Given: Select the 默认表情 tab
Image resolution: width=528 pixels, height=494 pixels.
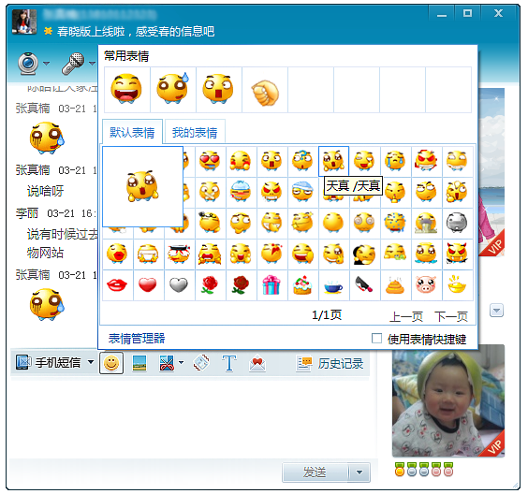Looking at the screenshot, I should click(x=132, y=133).
